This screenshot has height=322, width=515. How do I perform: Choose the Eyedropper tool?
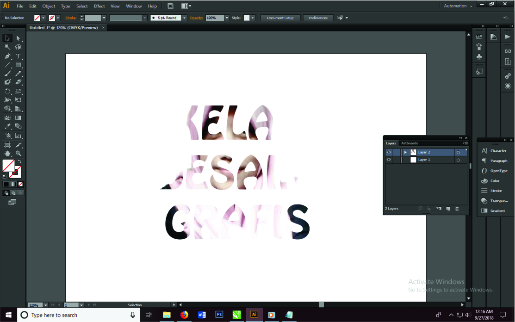[7, 126]
